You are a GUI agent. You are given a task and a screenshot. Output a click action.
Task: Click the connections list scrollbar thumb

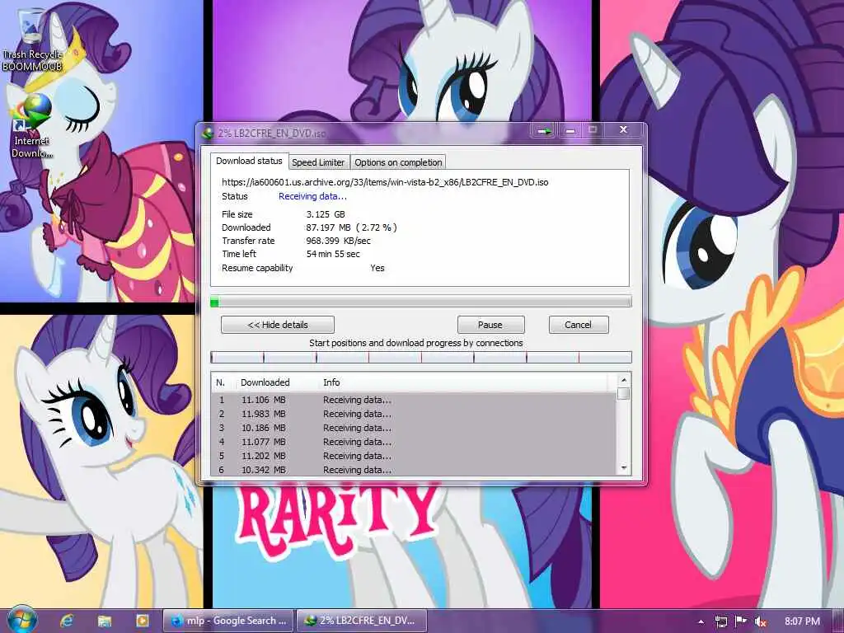point(624,393)
